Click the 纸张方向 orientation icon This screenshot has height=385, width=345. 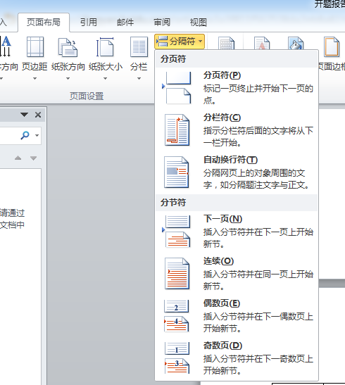[68, 47]
